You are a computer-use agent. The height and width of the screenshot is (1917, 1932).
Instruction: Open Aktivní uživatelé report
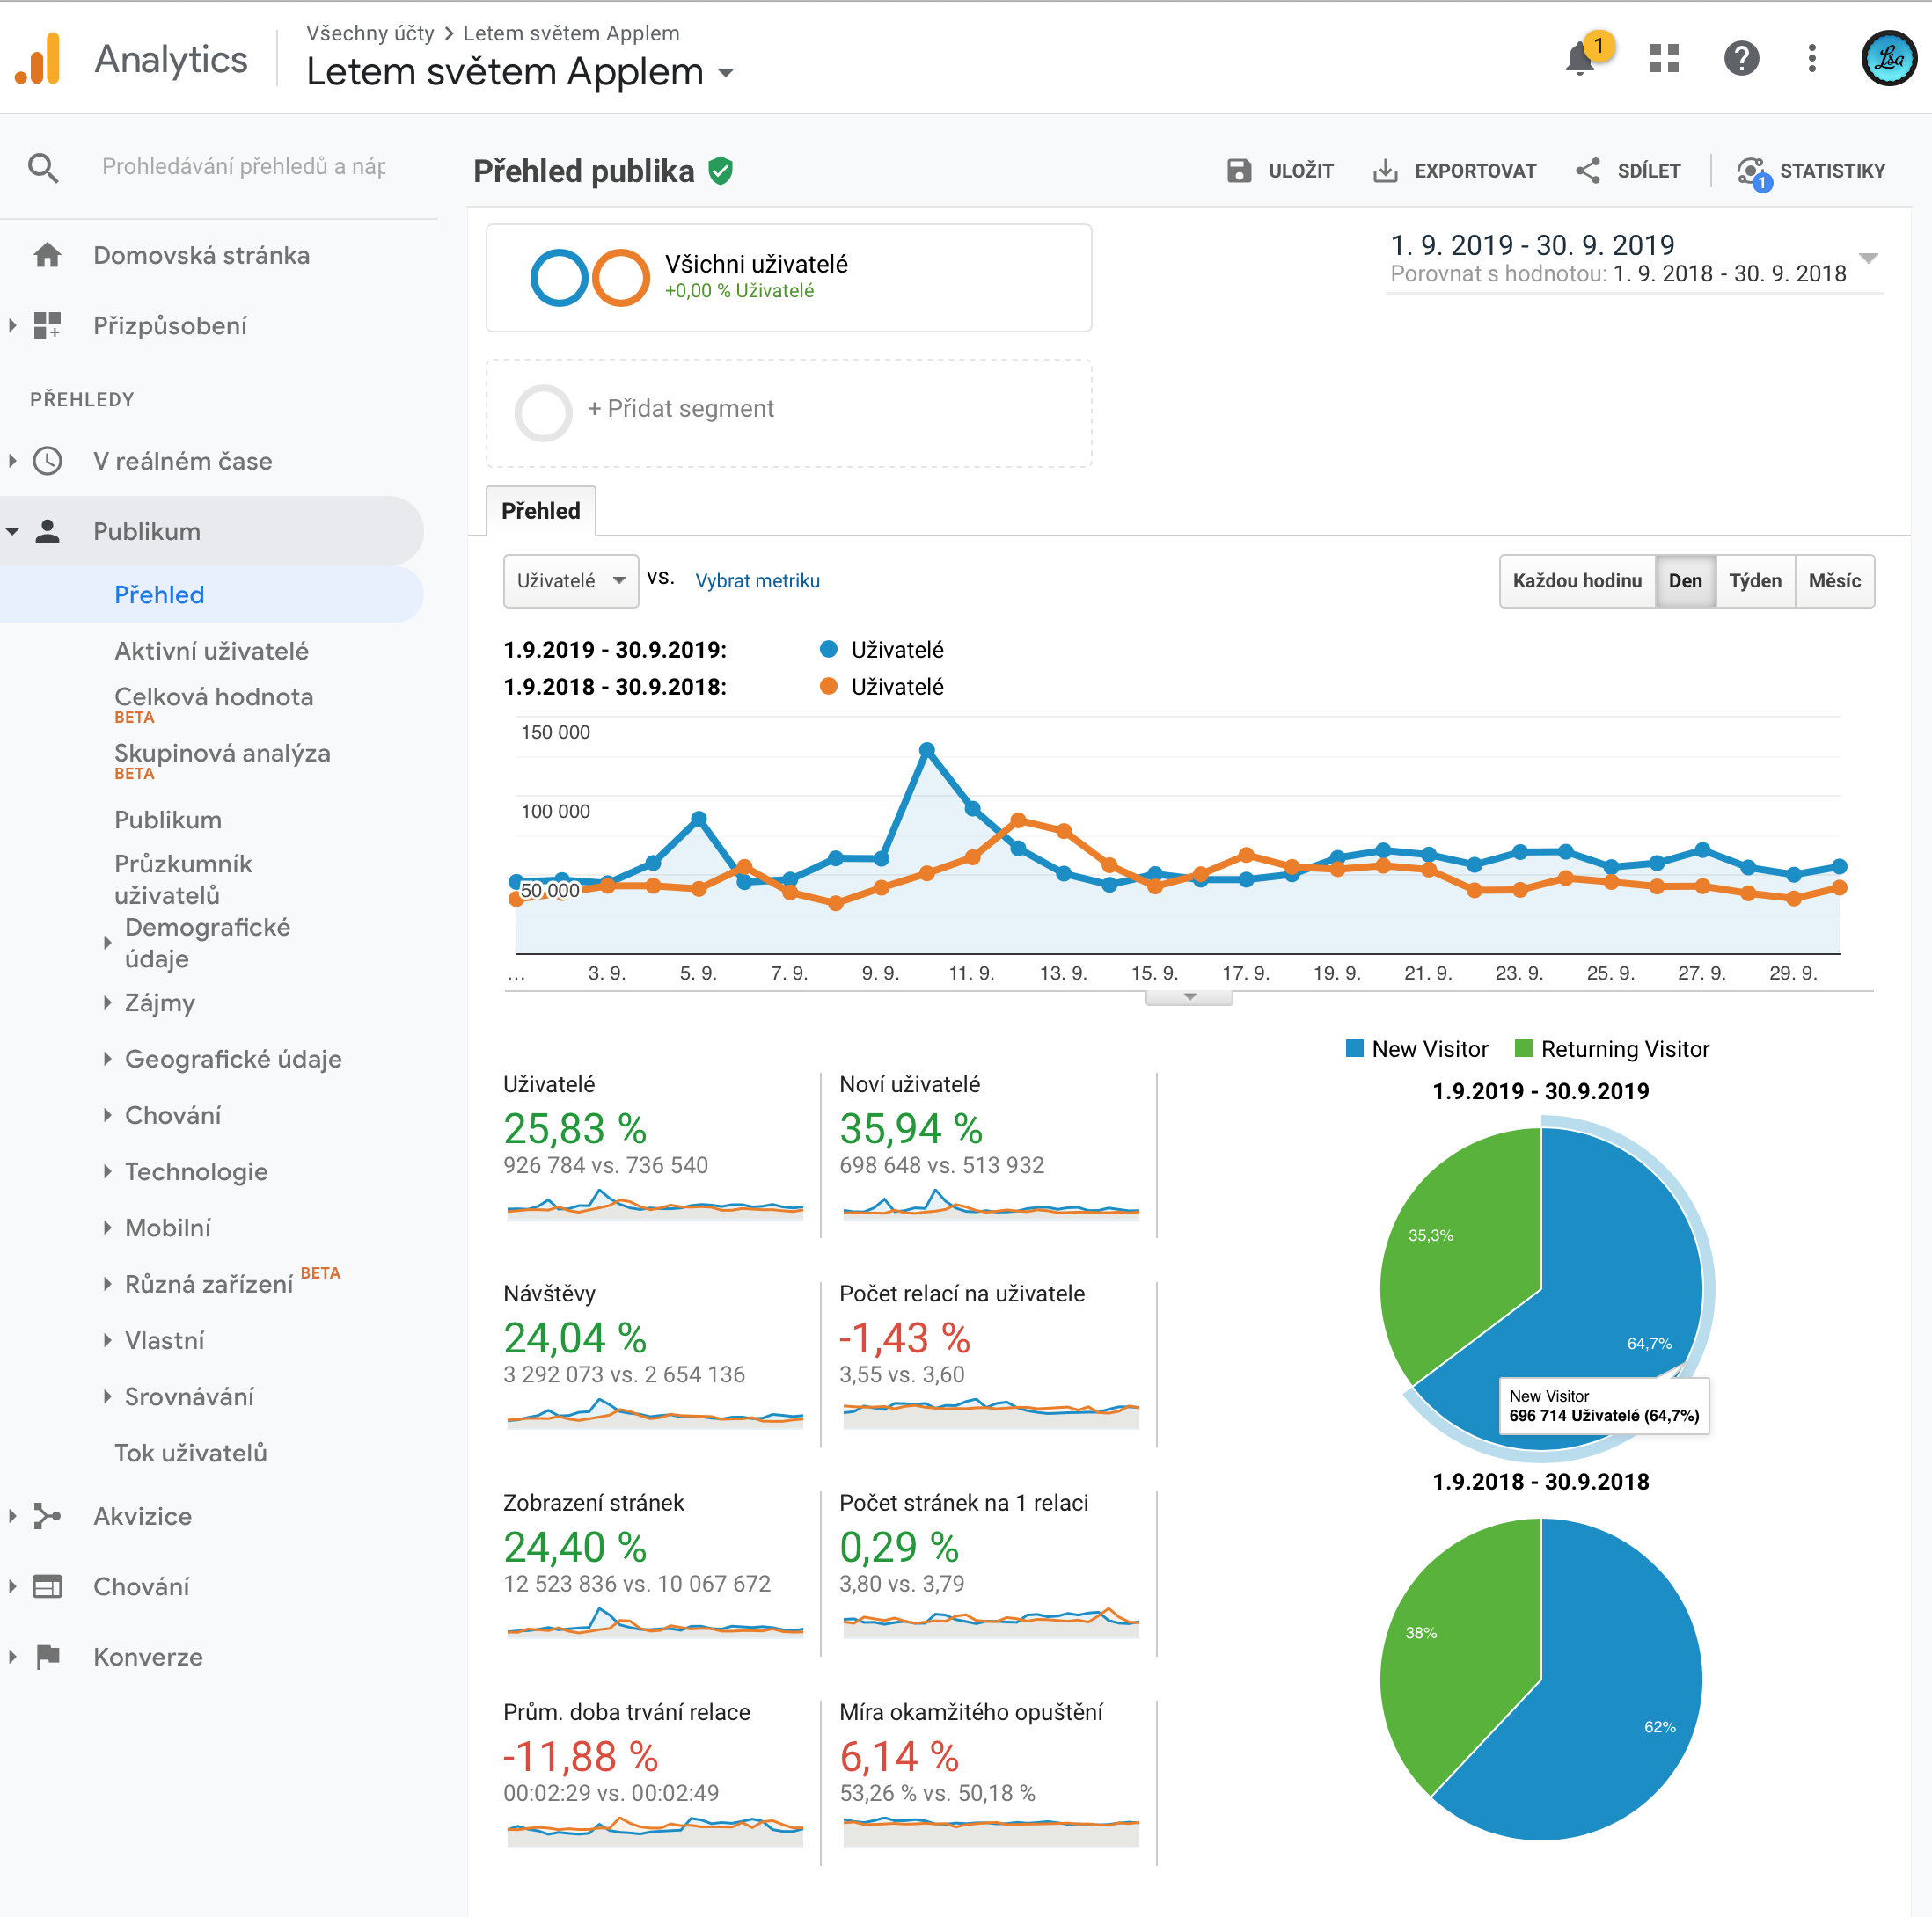211,651
